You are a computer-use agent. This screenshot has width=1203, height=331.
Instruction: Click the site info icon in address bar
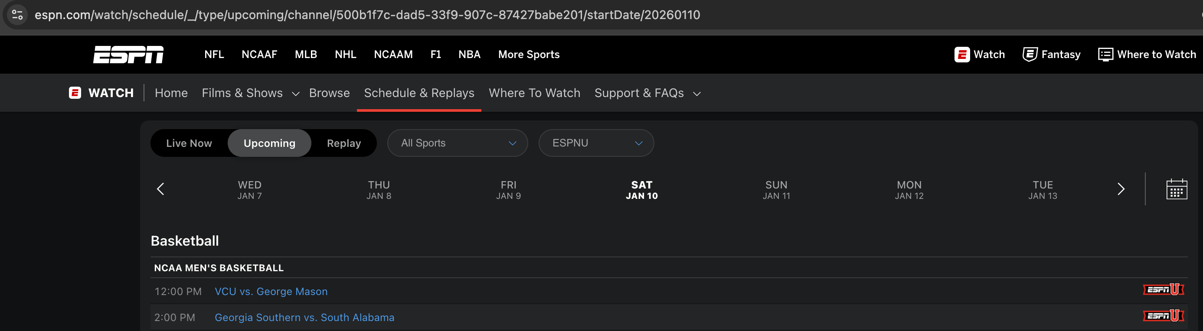click(17, 15)
